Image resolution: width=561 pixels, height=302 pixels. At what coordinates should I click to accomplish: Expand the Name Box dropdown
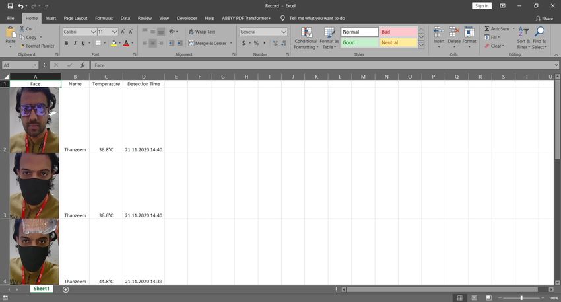point(35,65)
